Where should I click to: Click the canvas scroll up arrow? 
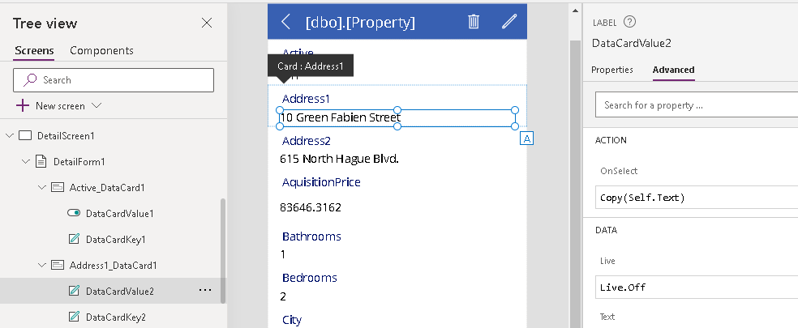tap(575, 11)
